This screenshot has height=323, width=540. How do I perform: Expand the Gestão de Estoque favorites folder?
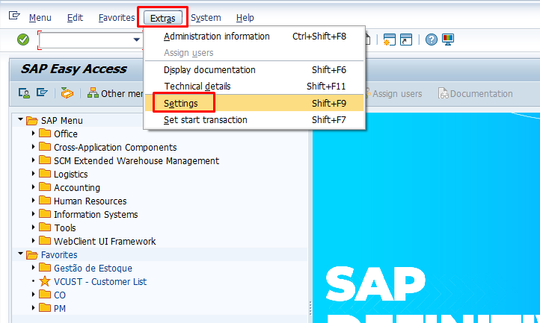34,269
